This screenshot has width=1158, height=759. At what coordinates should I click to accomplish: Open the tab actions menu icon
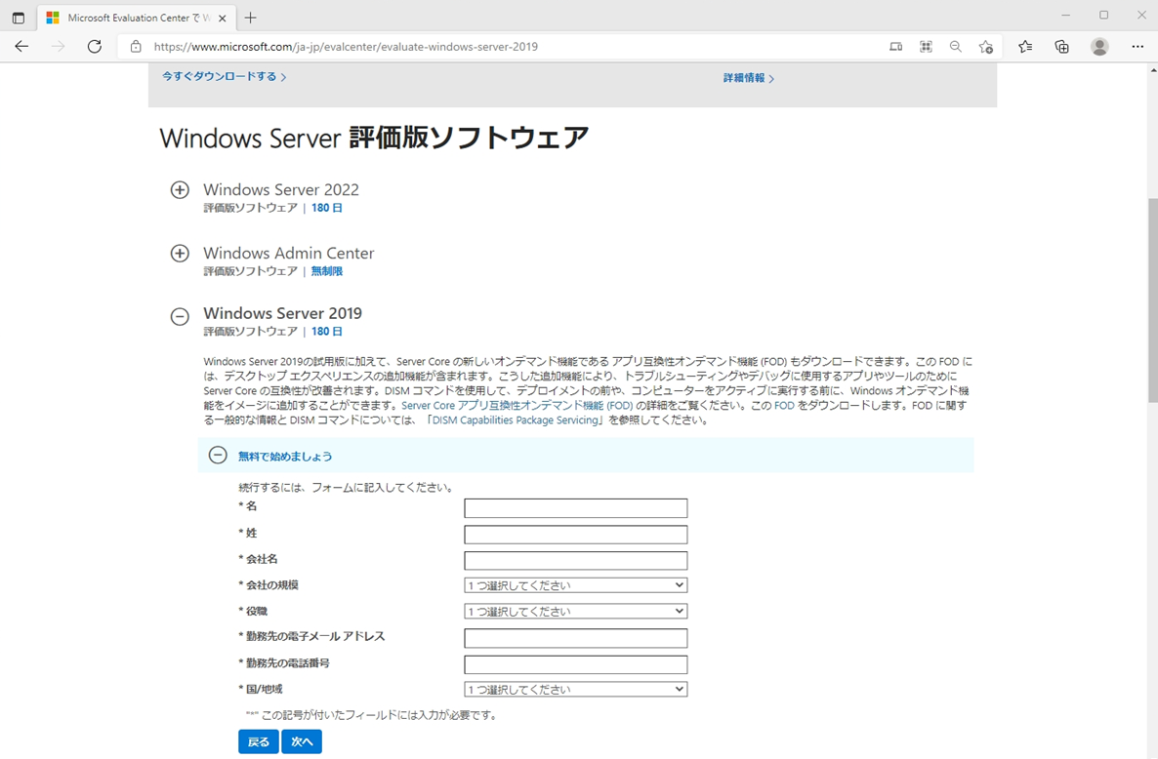[19, 18]
